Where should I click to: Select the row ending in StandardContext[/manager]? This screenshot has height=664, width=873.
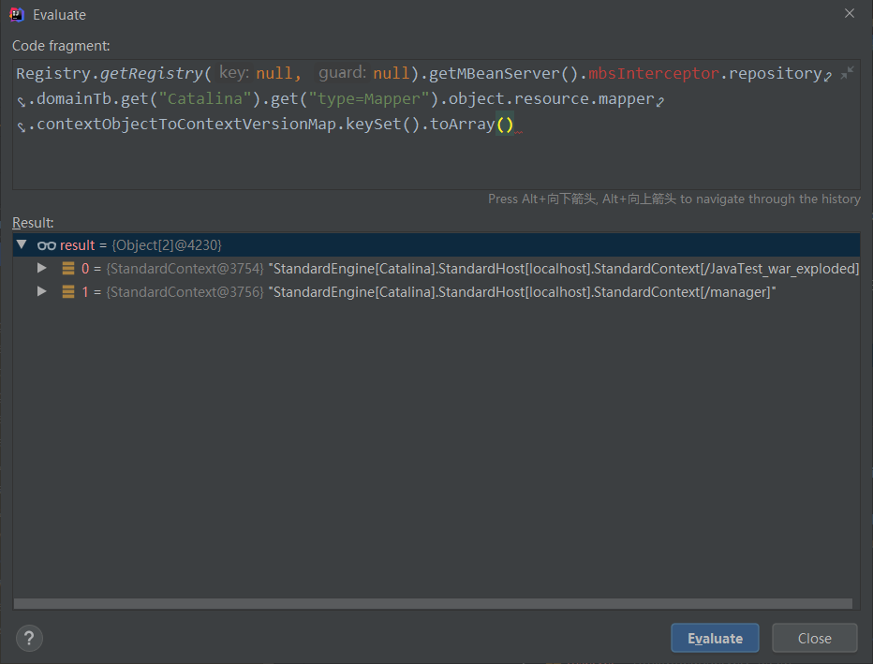click(x=436, y=291)
